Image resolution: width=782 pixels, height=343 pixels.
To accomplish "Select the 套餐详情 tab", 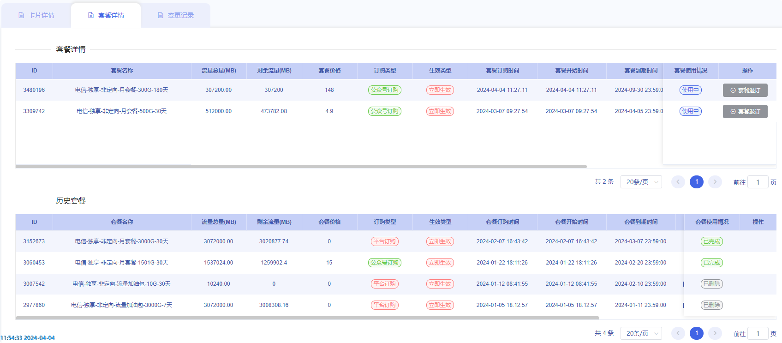I will 106,15.
